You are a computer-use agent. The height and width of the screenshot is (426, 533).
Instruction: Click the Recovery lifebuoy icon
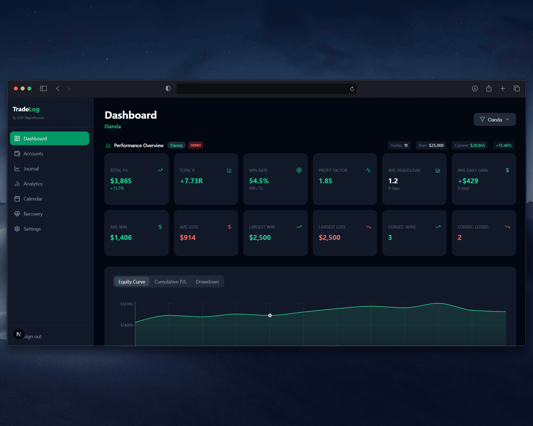tap(17, 214)
